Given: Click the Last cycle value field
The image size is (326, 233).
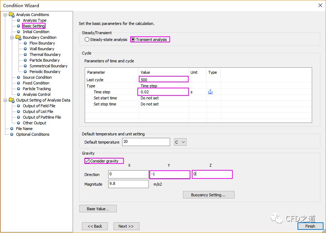Looking at the screenshot, I should tap(163, 79).
